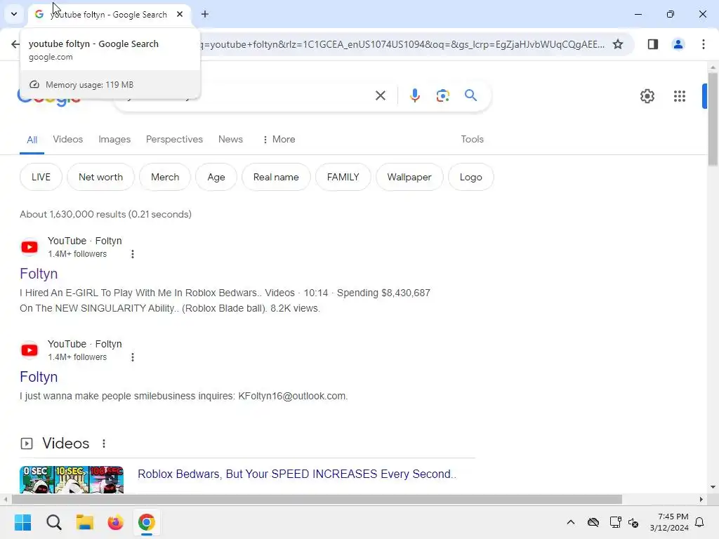The image size is (719, 539).
Task: Submit search with the magnifier icon
Action: point(470,95)
